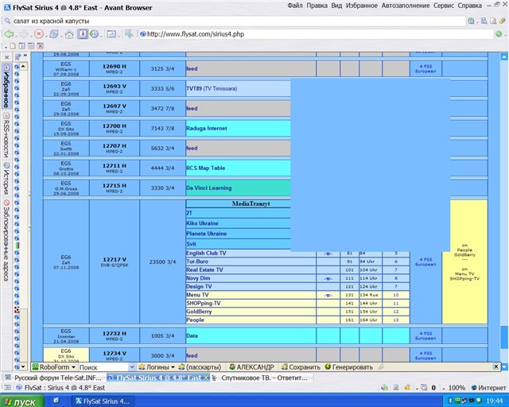Screen dimensions: 509x407
Task: Open TVT89 (TV Timisoara) channel link
Action: point(212,88)
